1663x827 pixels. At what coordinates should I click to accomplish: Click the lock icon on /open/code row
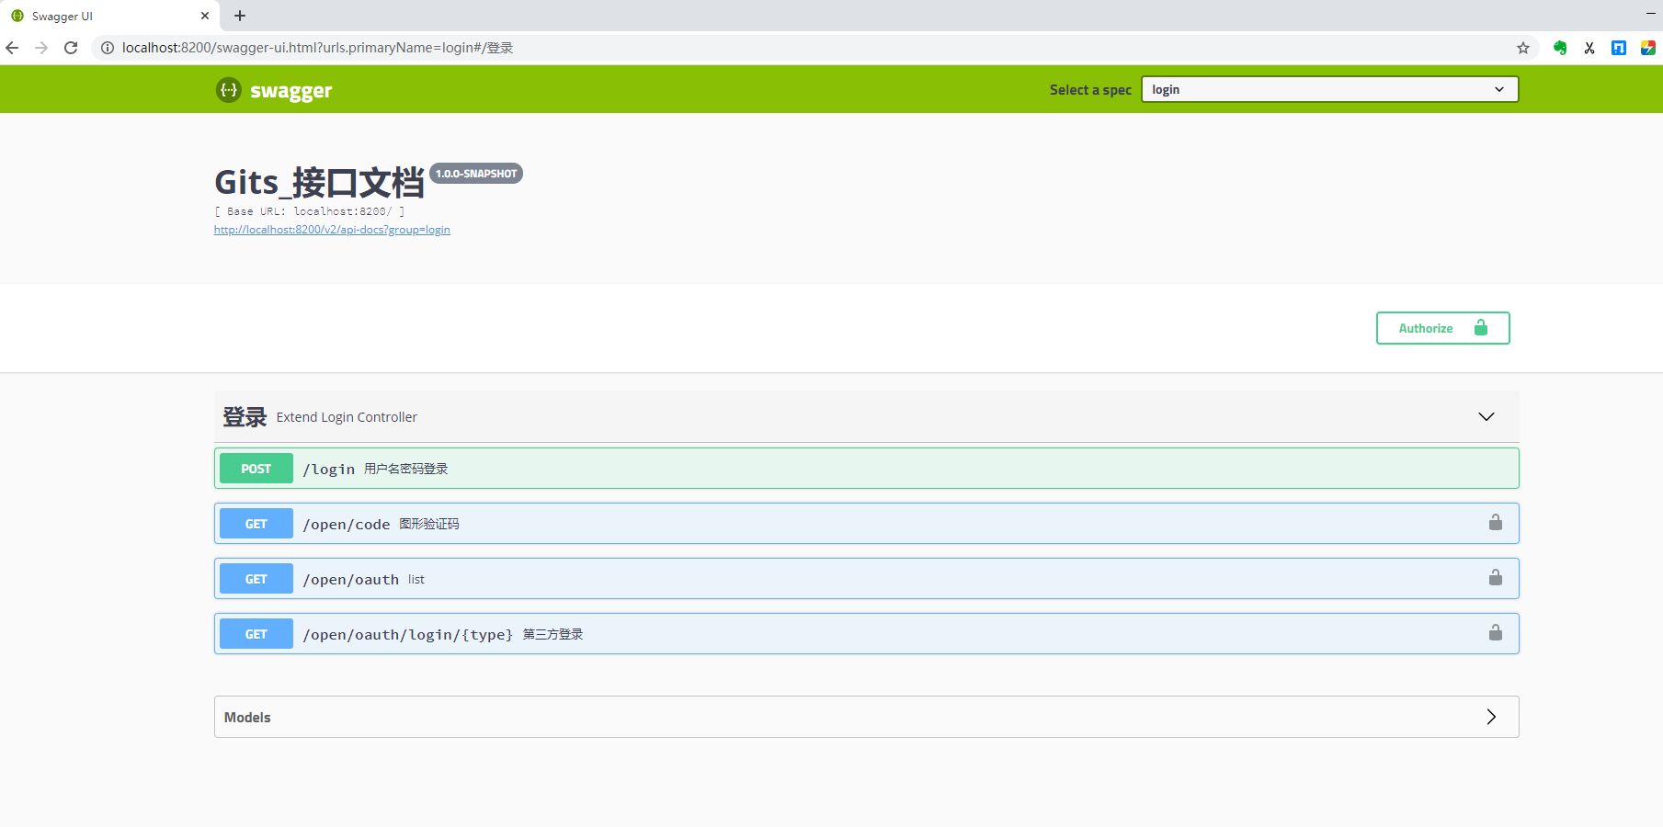(x=1495, y=523)
